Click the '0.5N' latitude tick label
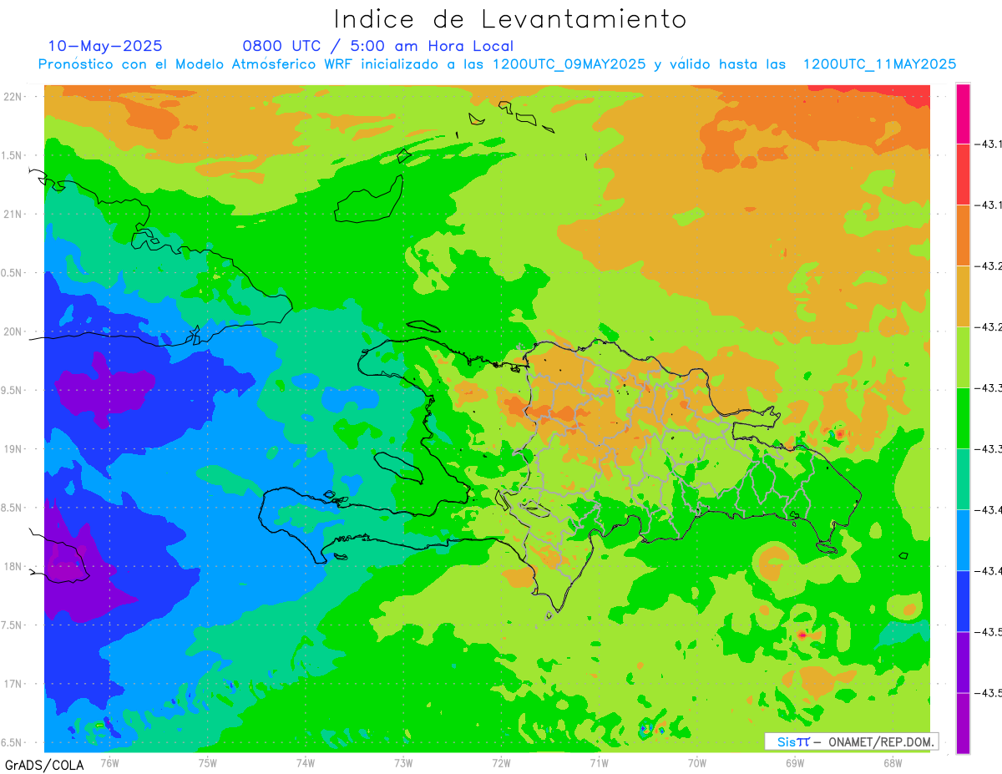 (x=13, y=273)
